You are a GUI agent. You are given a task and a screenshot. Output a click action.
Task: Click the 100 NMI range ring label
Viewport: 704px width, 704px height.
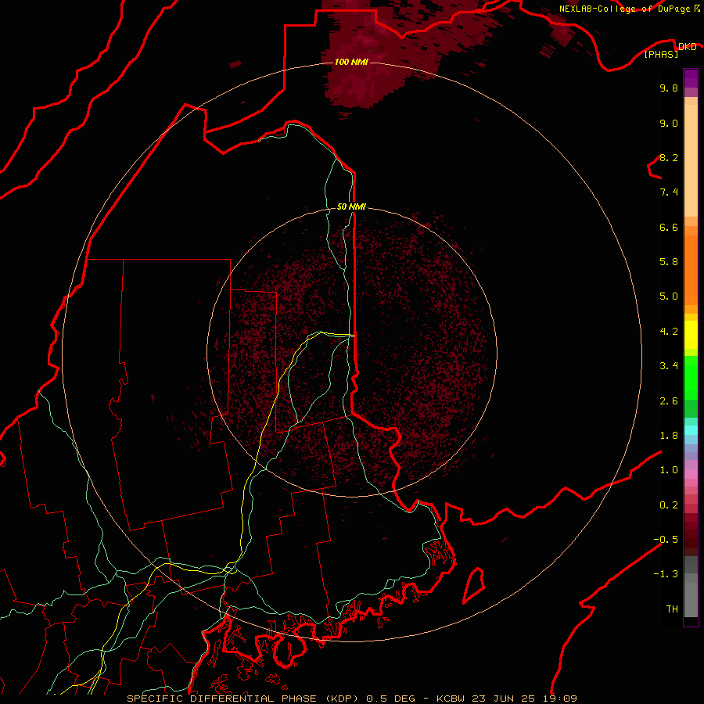click(x=351, y=62)
